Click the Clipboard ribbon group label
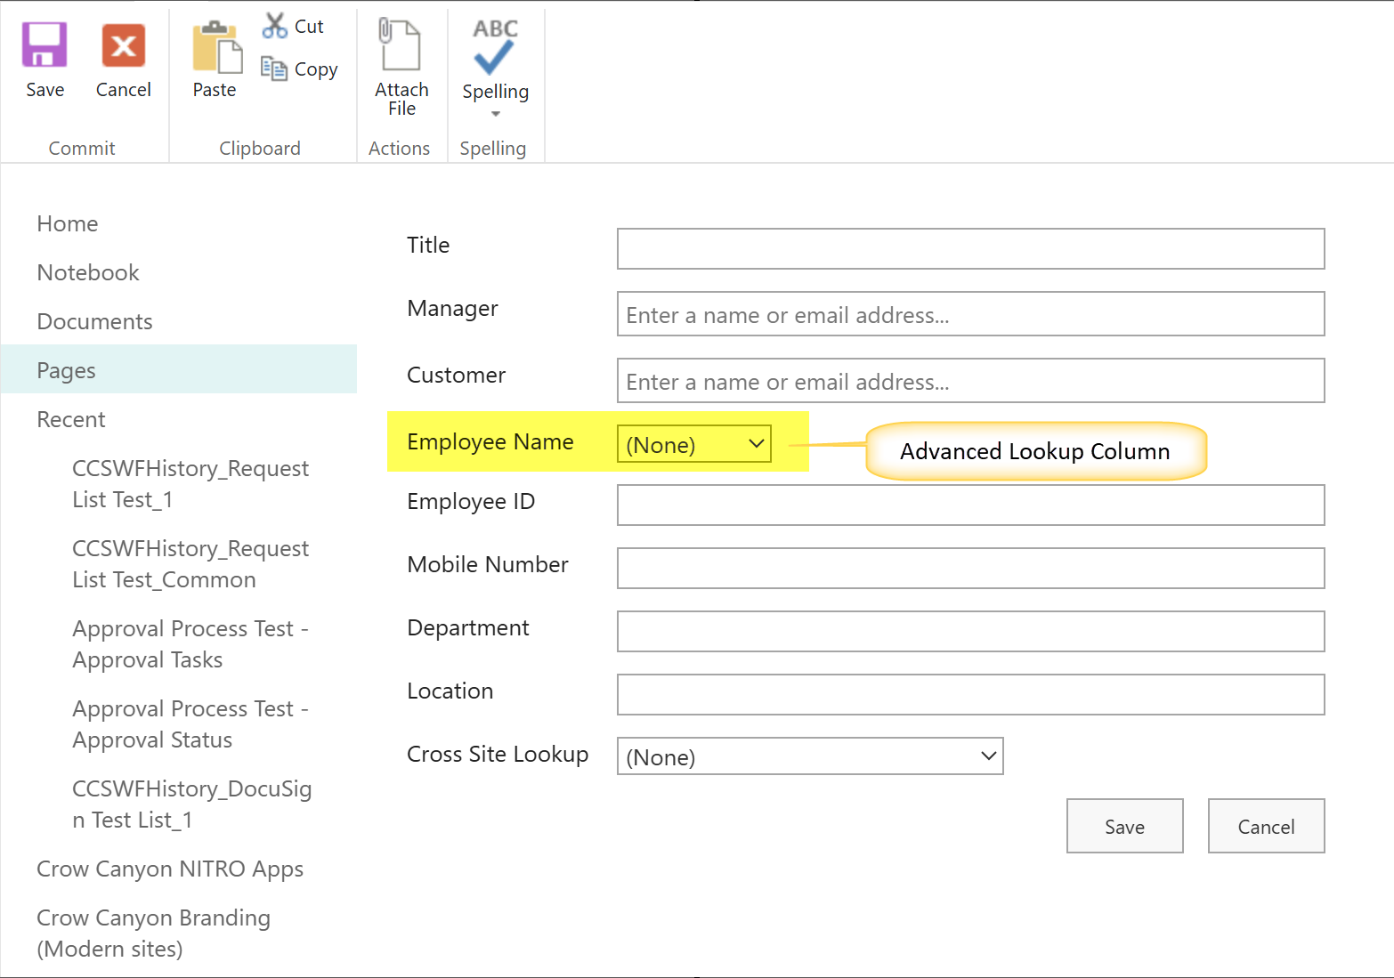This screenshot has height=978, width=1394. tap(260, 149)
